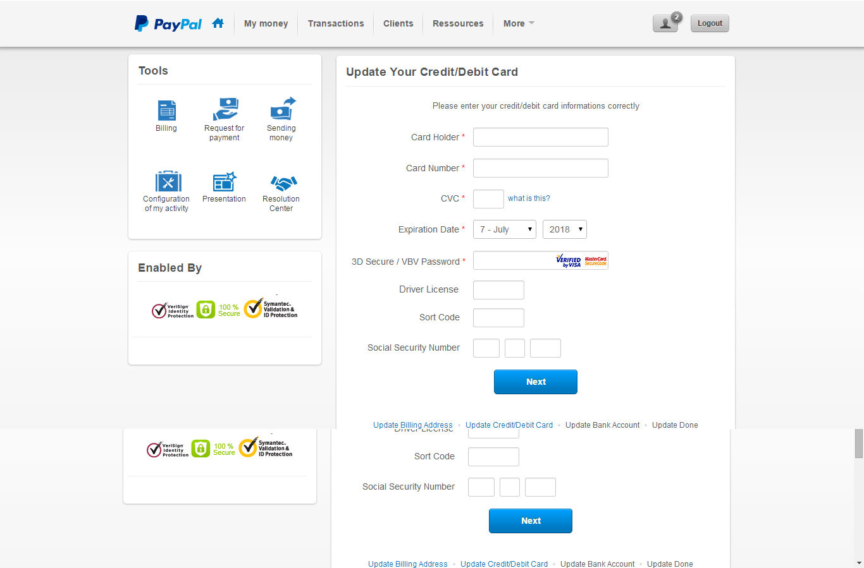Expand the More menu
Screen dimensions: 864x568
(x=517, y=23)
